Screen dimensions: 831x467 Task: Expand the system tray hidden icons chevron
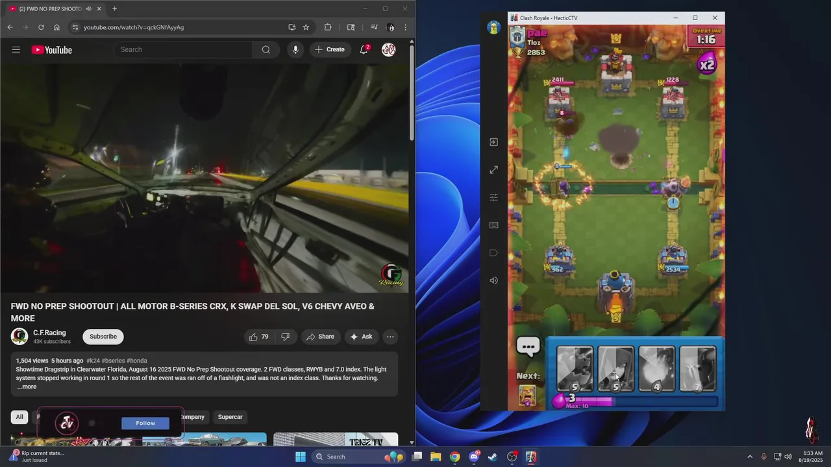pyautogui.click(x=750, y=457)
